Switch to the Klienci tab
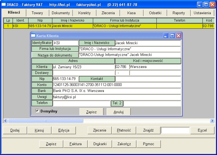This screenshot has height=155, width=217. [x=14, y=13]
